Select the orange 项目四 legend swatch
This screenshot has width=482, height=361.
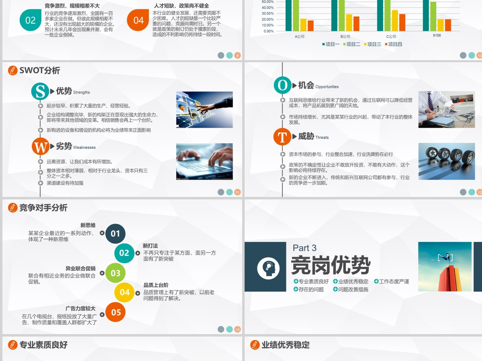coord(386,44)
